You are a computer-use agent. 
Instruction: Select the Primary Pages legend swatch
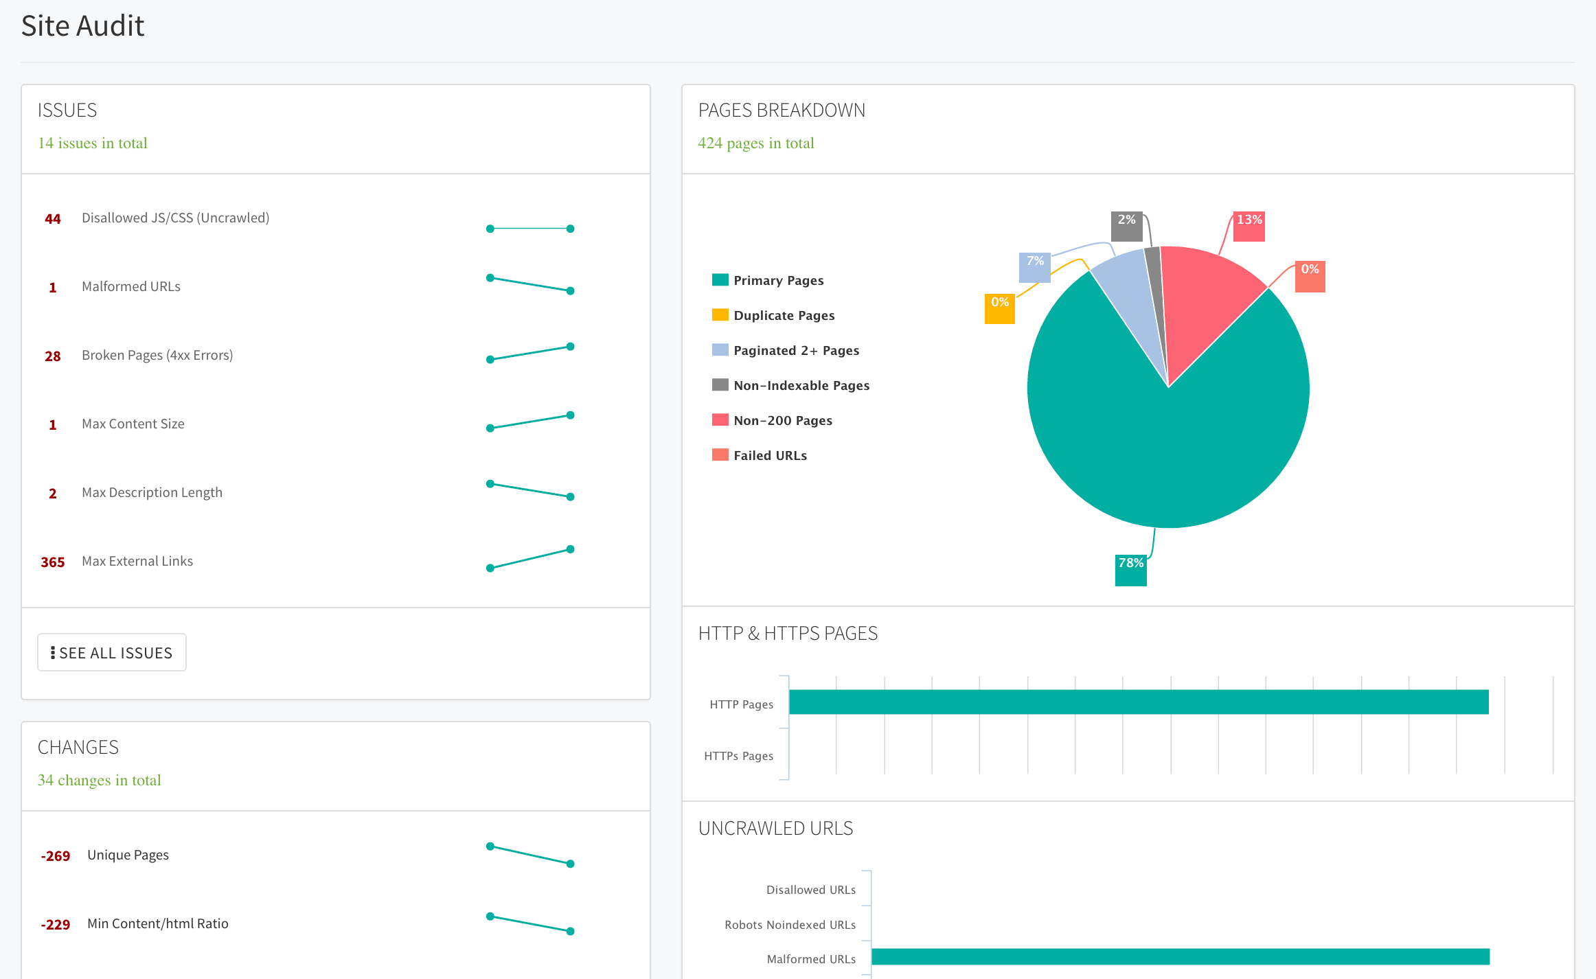click(718, 279)
